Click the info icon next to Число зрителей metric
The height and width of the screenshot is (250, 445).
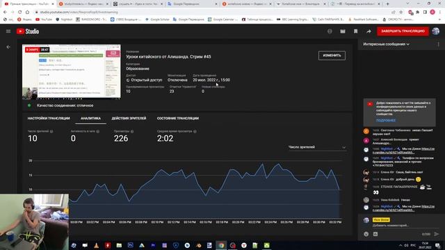tap(51, 131)
